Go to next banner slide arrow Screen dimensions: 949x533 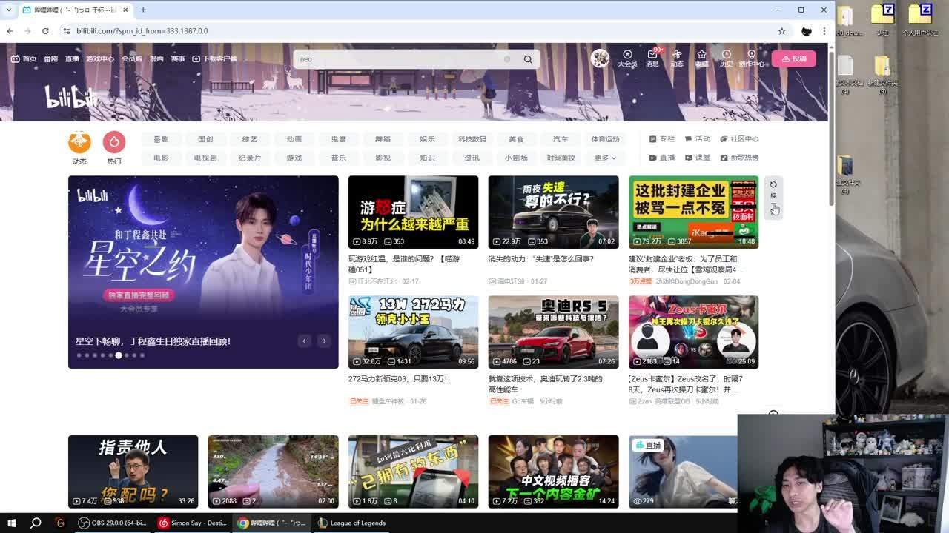pyautogui.click(x=324, y=341)
